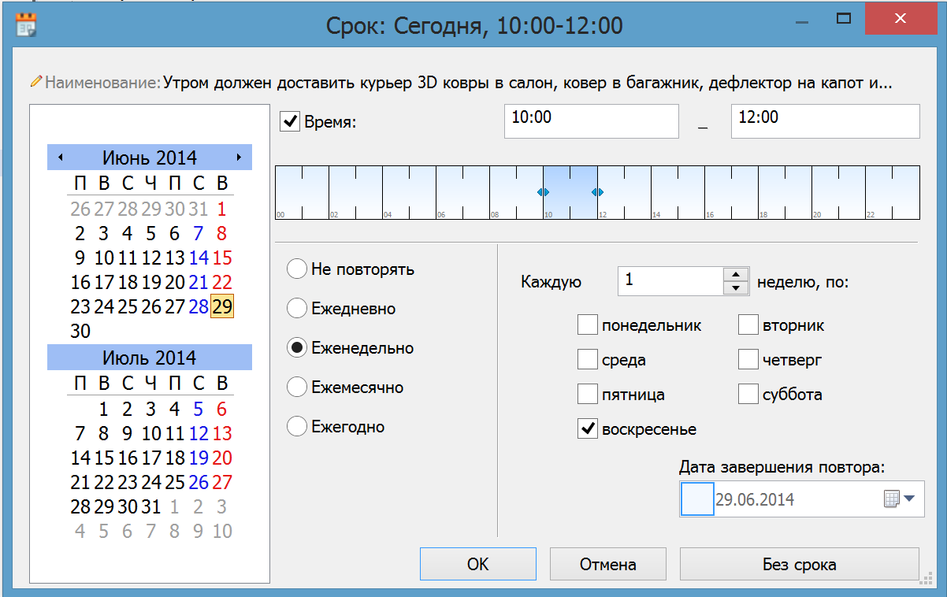This screenshot has height=597, width=947.
Task: Decrease the week interval with down arrow
Action: click(x=735, y=288)
